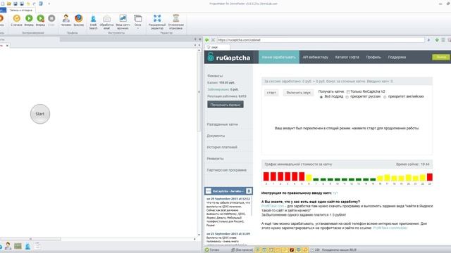The width and height of the screenshot is (451, 253).
Task: Click the ruCaptcha padlock logo
Action: click(x=211, y=57)
